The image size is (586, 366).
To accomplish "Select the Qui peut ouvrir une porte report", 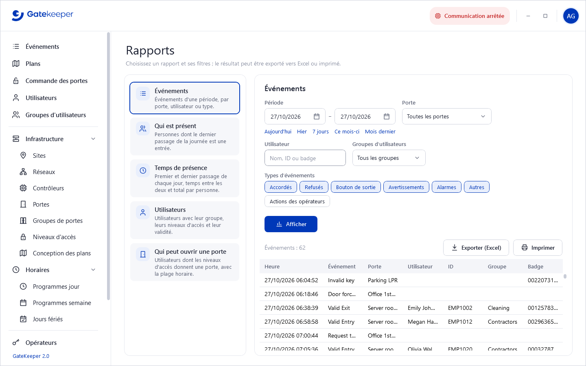I will click(x=185, y=262).
